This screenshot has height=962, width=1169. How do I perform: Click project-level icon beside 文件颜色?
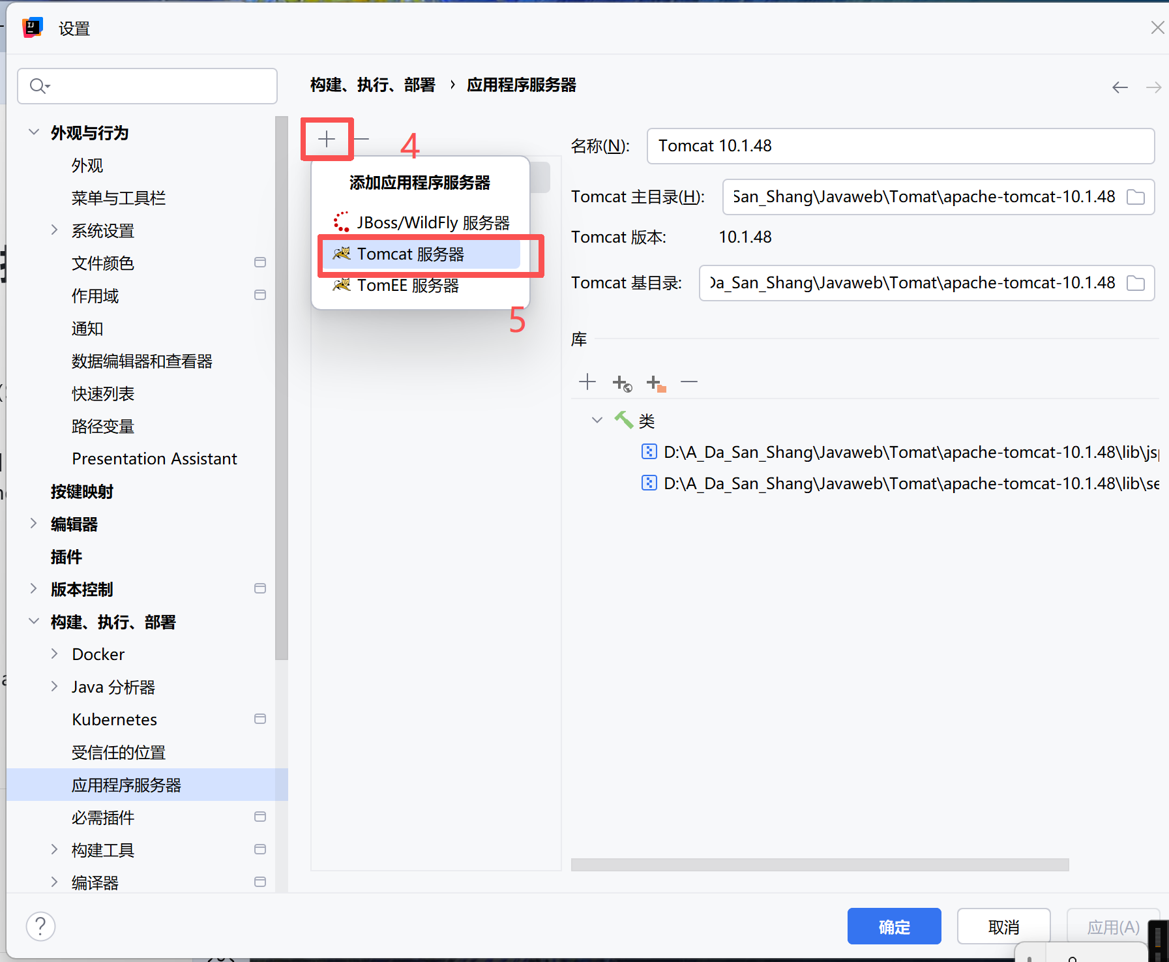pyautogui.click(x=260, y=263)
